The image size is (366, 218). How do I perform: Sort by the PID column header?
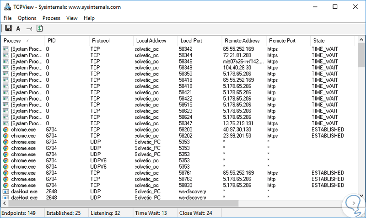tap(67, 41)
